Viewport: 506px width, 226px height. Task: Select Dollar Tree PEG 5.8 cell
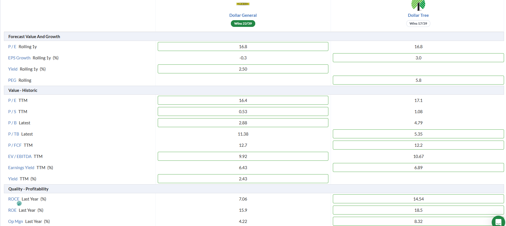pyautogui.click(x=418, y=80)
